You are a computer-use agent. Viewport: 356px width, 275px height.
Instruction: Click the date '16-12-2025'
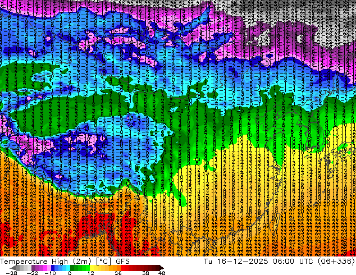[243, 262]
